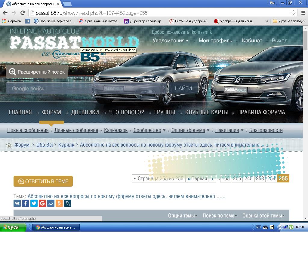Follow the Личные сообщения link
This screenshot has width=308, height=253.
coord(76,130)
